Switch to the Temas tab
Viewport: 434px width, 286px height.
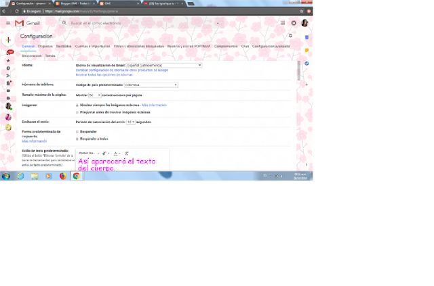point(50,55)
